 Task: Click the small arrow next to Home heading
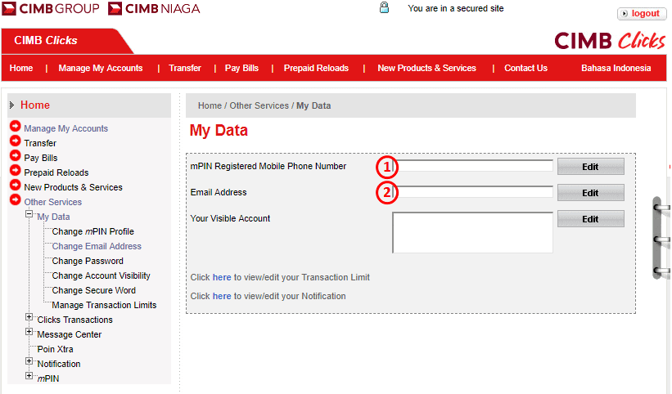click(12, 105)
